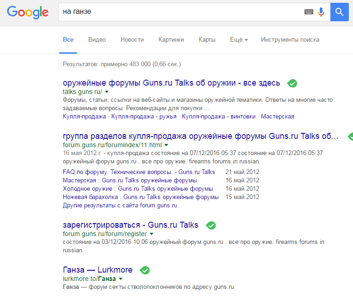Expand the arrow next to forum.guns.ru/forumindex/11.html
The image size is (353, 299).
[x=166, y=145]
